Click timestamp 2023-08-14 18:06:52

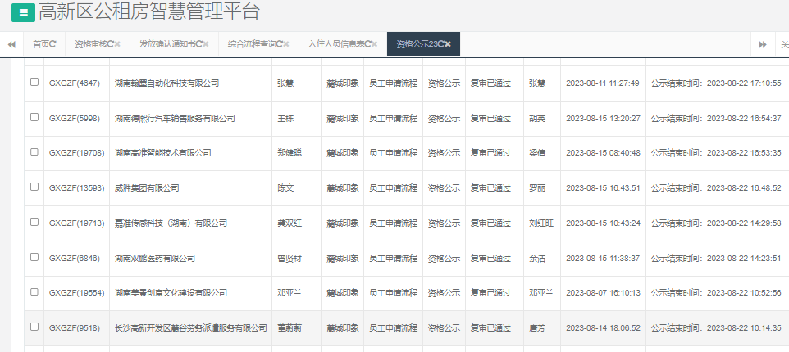pos(603,328)
